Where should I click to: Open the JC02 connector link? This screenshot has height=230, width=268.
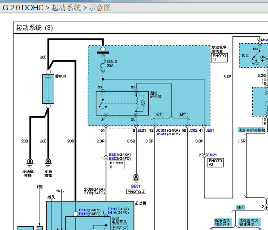(x=193, y=130)
